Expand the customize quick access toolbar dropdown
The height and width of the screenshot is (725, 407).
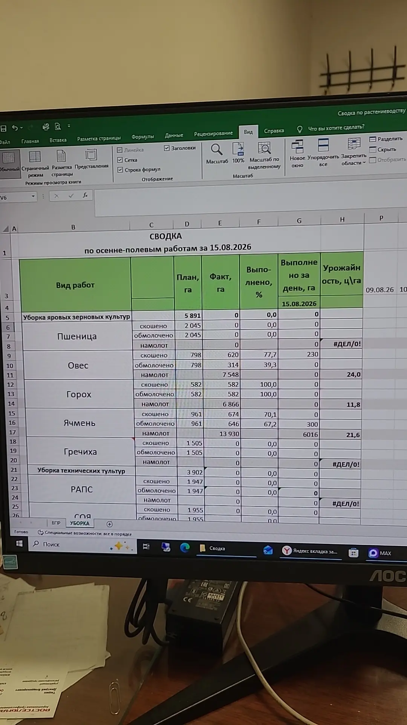tap(69, 126)
